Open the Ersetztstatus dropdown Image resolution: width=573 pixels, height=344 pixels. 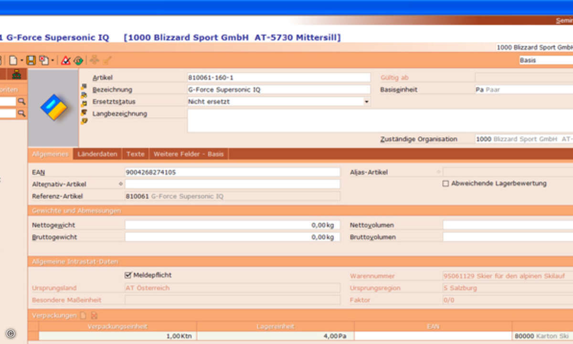pos(367,102)
